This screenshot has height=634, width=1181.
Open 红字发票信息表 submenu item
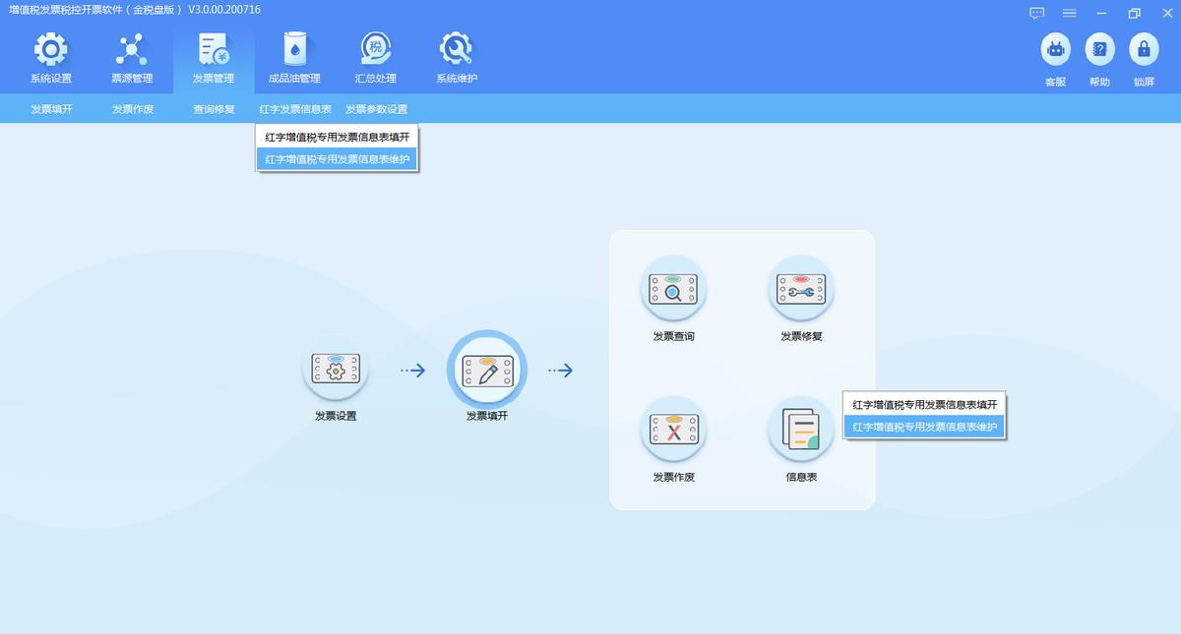click(x=295, y=109)
